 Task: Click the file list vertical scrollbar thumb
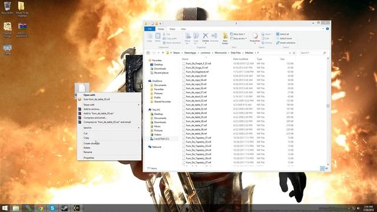pos(328,106)
